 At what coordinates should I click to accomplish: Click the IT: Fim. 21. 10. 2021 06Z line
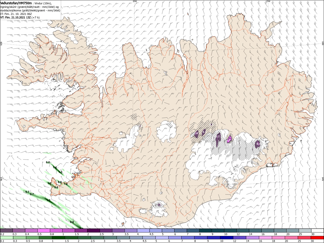(x=15, y=14)
